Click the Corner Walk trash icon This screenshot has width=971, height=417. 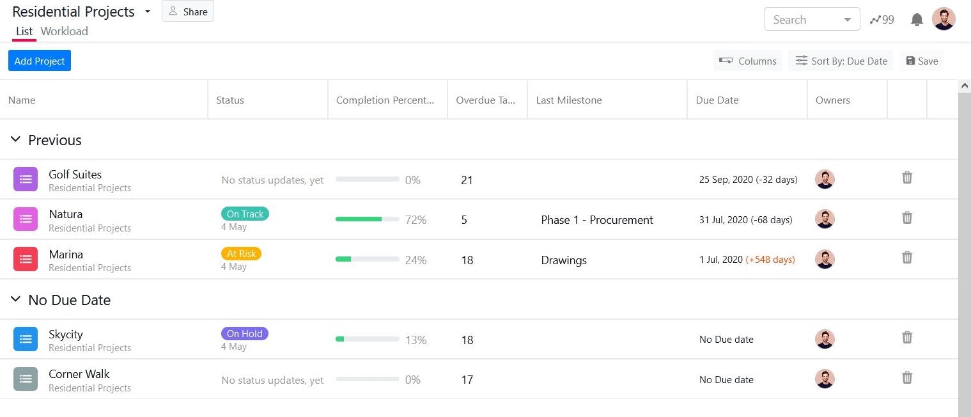[x=906, y=378]
